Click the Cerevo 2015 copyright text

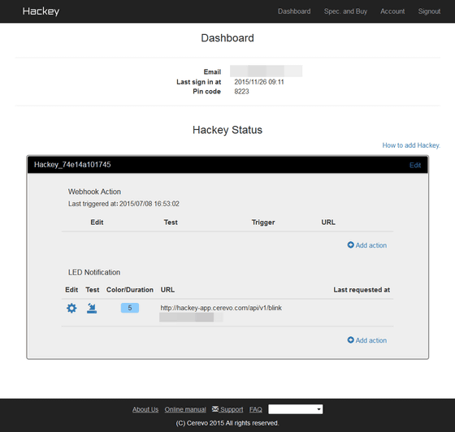point(227,423)
